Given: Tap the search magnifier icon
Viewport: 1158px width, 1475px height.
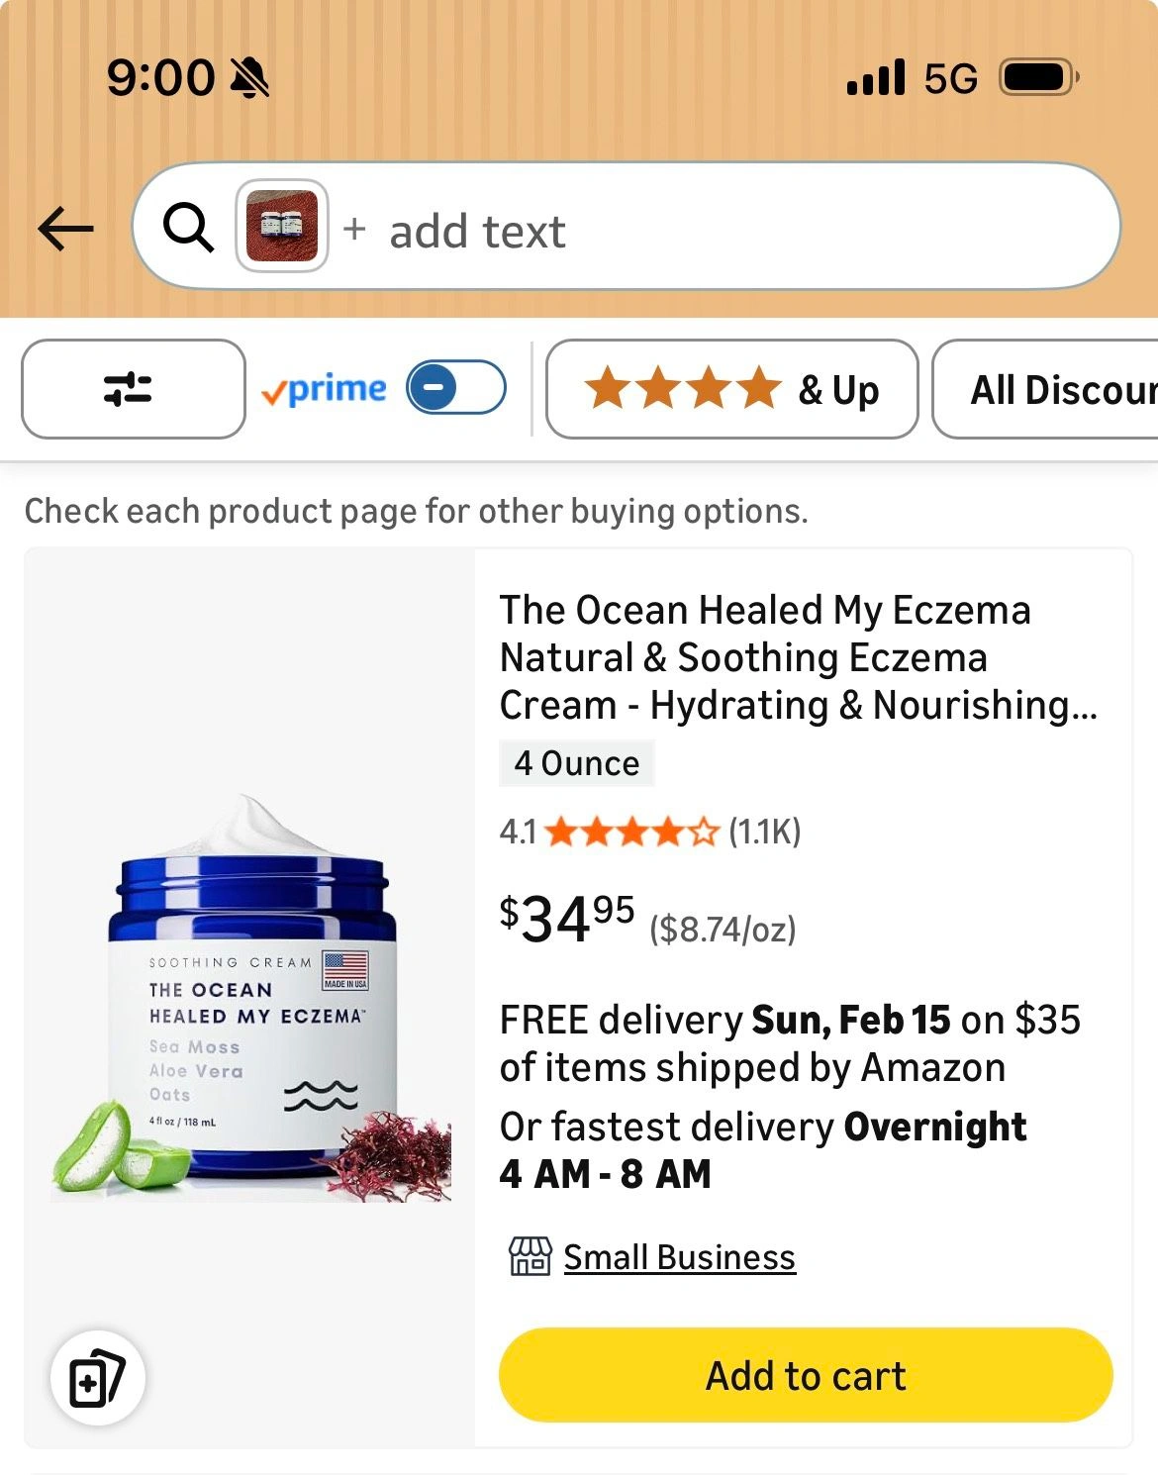Looking at the screenshot, I should pos(188,229).
